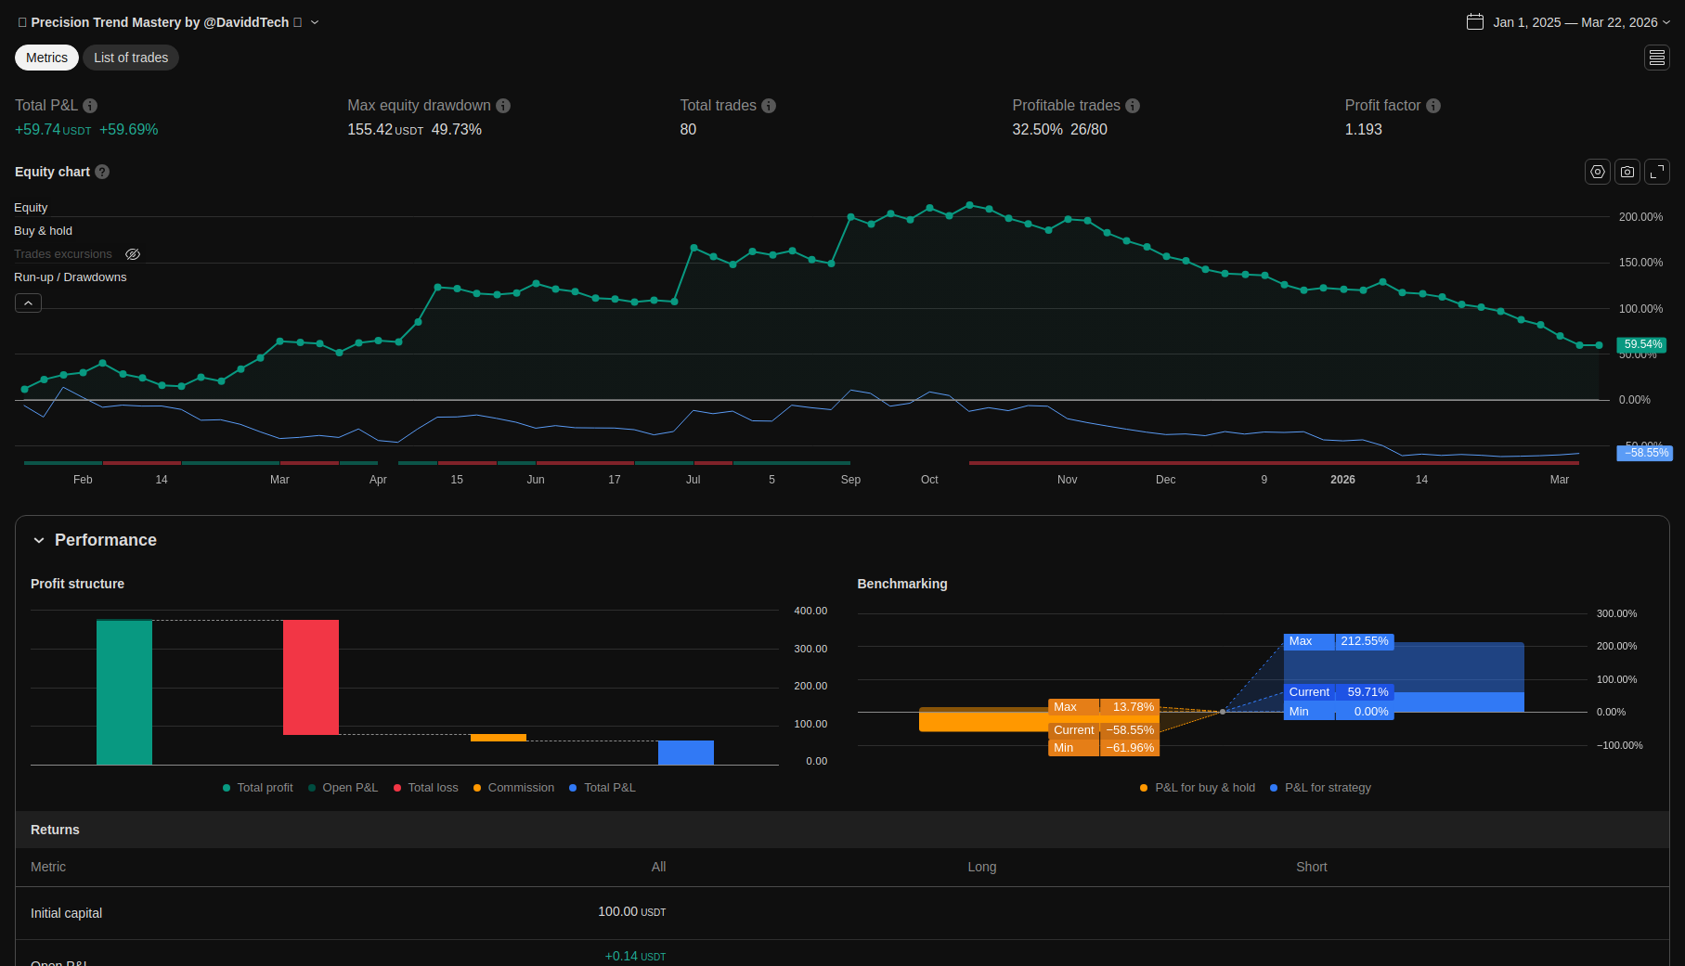This screenshot has height=966, width=1685.
Task: Click Total P&L info icon
Action: (90, 106)
